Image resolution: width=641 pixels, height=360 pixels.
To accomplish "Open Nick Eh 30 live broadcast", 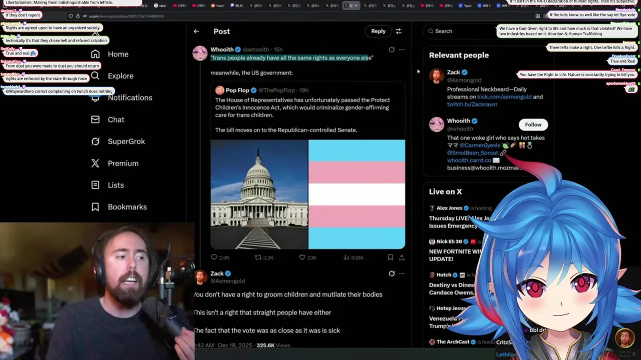I will (x=456, y=250).
